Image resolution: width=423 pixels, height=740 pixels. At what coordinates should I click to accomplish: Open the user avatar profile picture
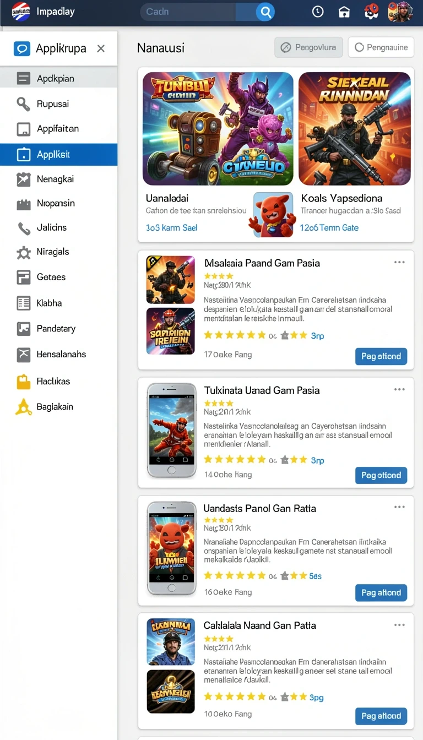click(x=400, y=12)
